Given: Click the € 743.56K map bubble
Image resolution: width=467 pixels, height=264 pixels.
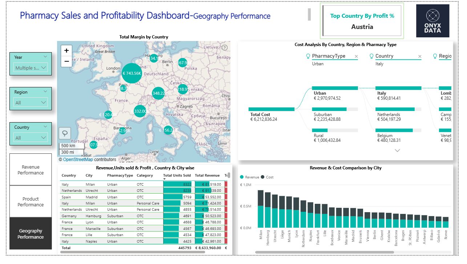Looking at the screenshot, I should pos(132,73).
